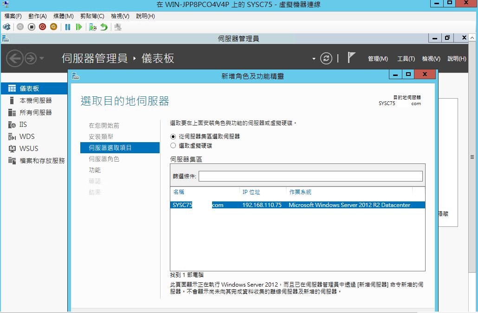The width and height of the screenshot is (478, 313).
Task: Open the Server Manager 管理(M) menu
Action: click(x=378, y=59)
